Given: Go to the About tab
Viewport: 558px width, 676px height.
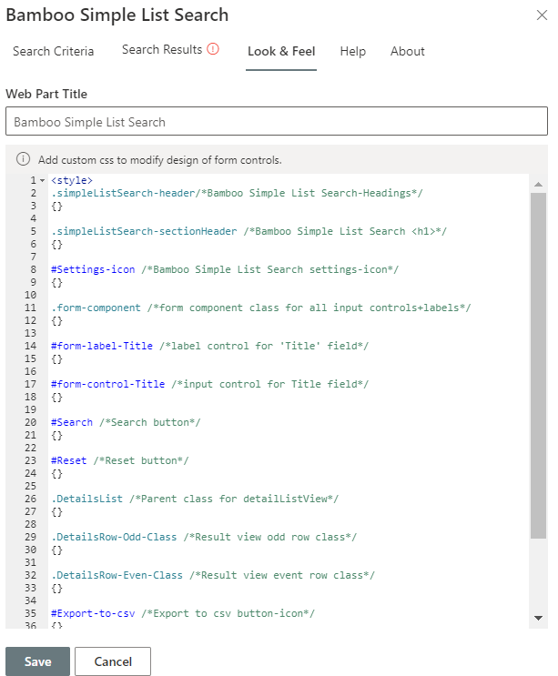Looking at the screenshot, I should 408,51.
